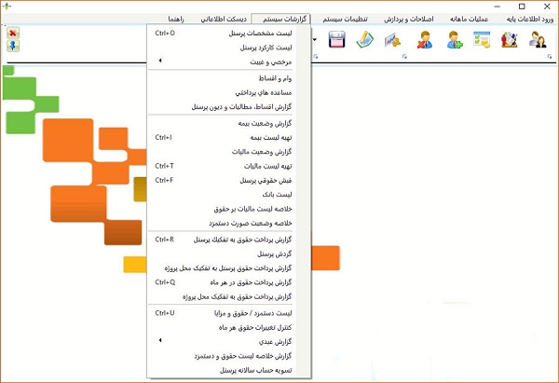
Task: Click the two personnel users icon
Action: tap(538, 40)
